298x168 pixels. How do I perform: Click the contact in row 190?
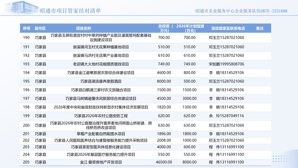[226, 38]
